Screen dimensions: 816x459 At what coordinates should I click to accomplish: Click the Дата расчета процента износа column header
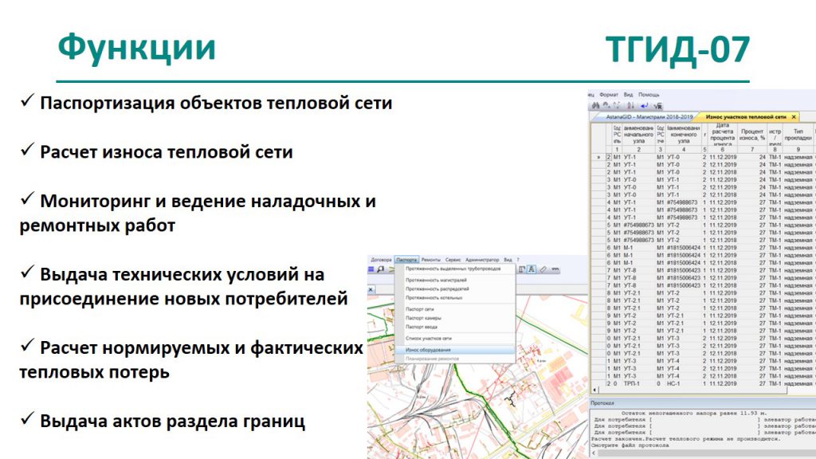point(722,134)
